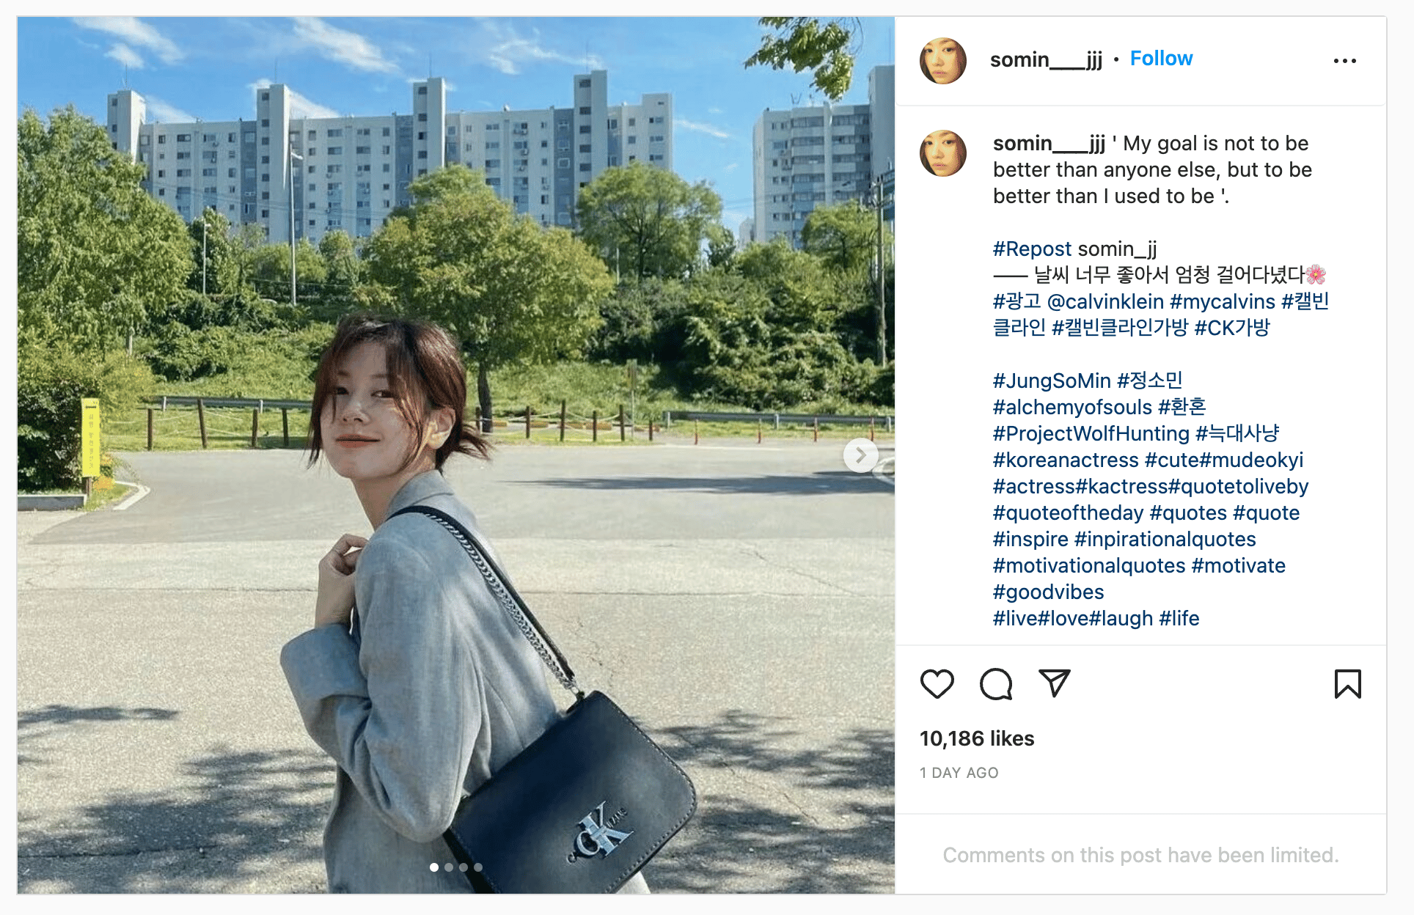Open the @calvinklein mention

[x=1105, y=301]
